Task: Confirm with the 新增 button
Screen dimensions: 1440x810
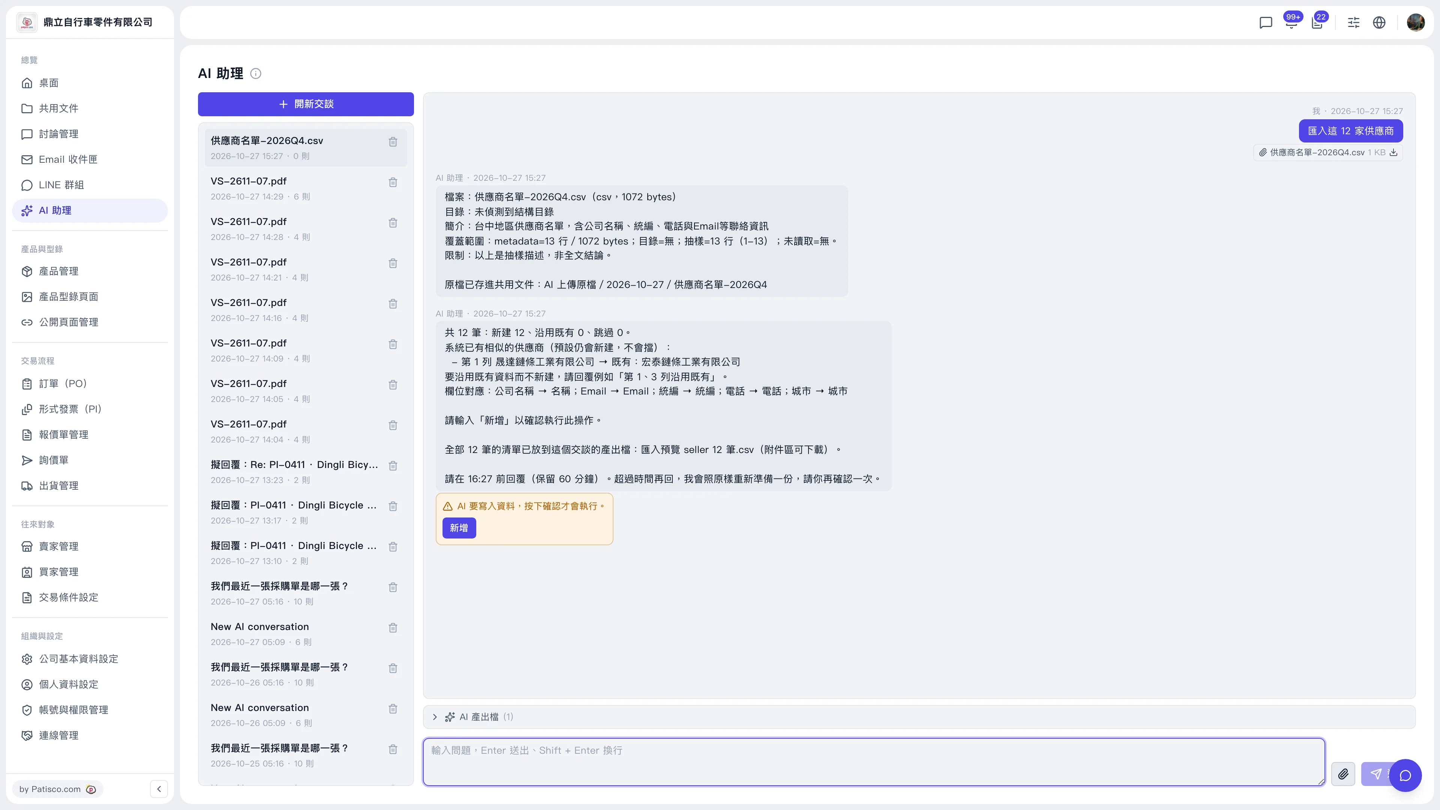Action: (x=459, y=528)
